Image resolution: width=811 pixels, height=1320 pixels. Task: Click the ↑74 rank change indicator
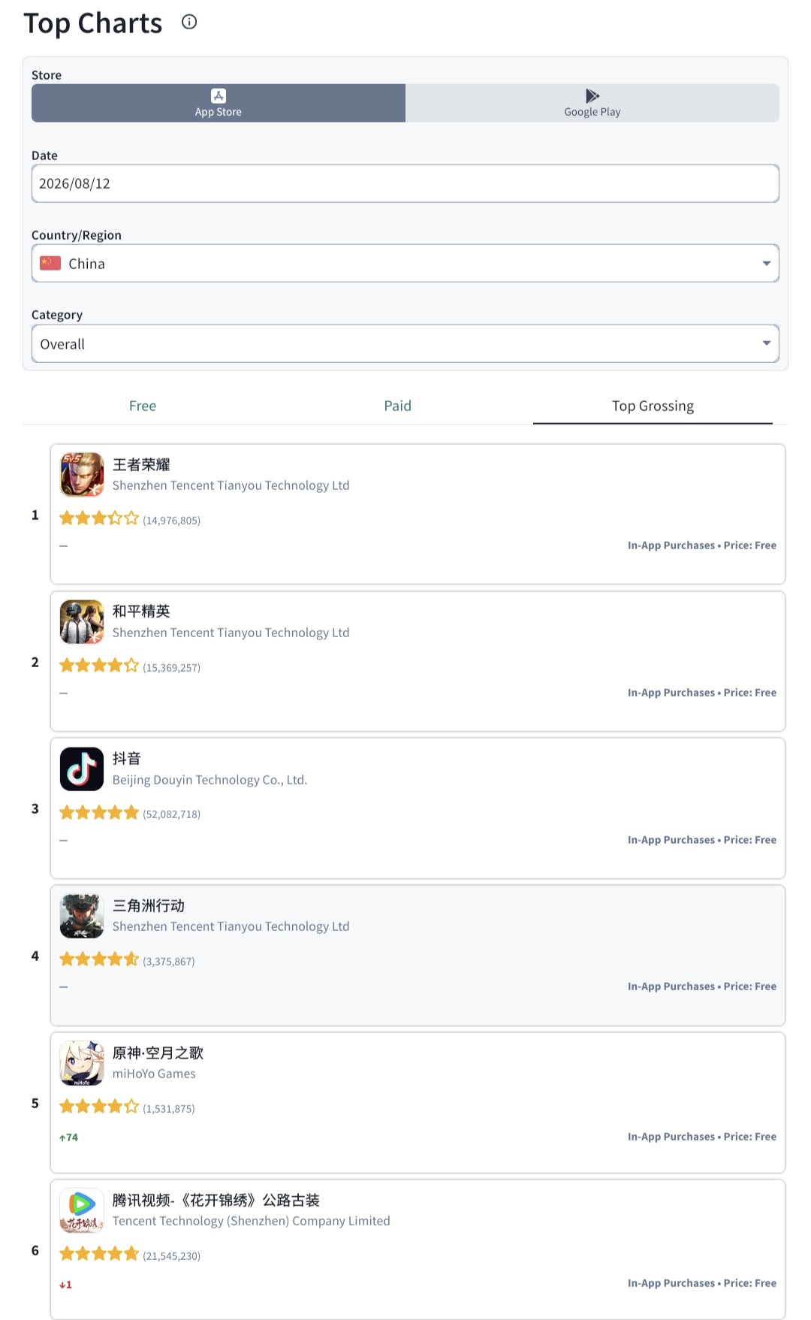click(68, 1137)
